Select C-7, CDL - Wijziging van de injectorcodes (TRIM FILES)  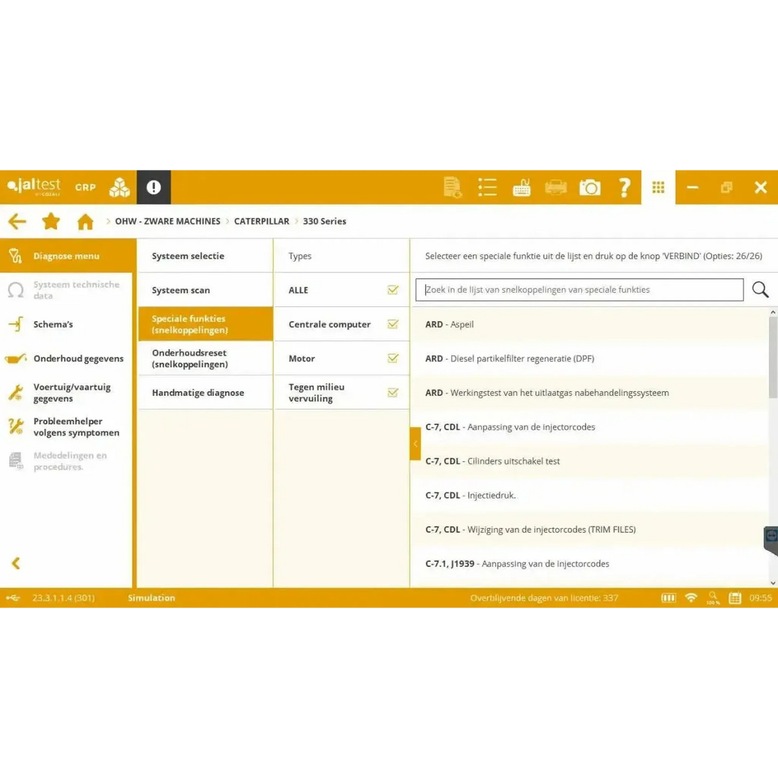589,529
